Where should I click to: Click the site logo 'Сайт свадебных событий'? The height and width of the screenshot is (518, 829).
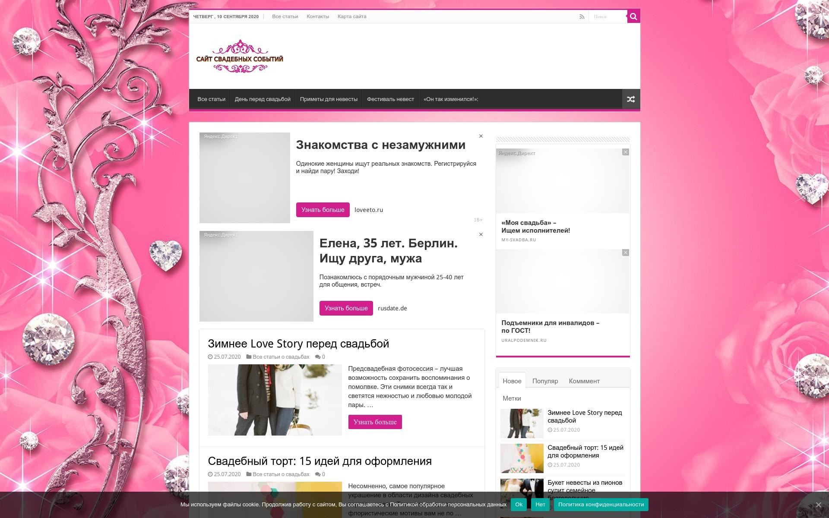240,57
